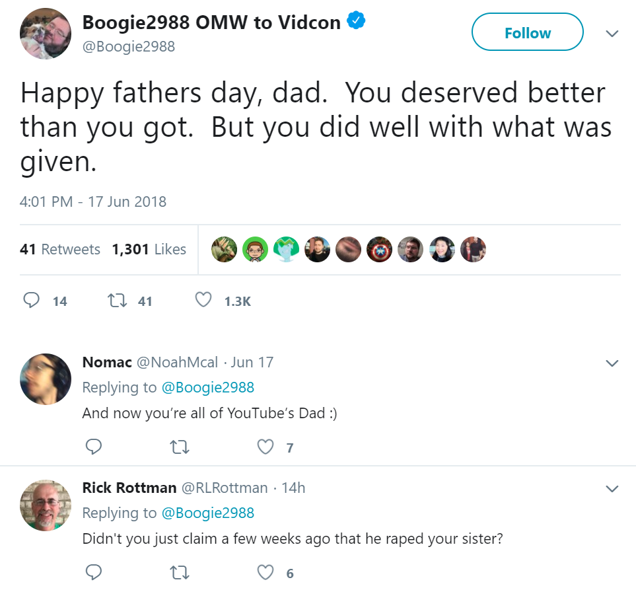Open the @Boogie2988 link in Nomac's reply

[x=207, y=388]
